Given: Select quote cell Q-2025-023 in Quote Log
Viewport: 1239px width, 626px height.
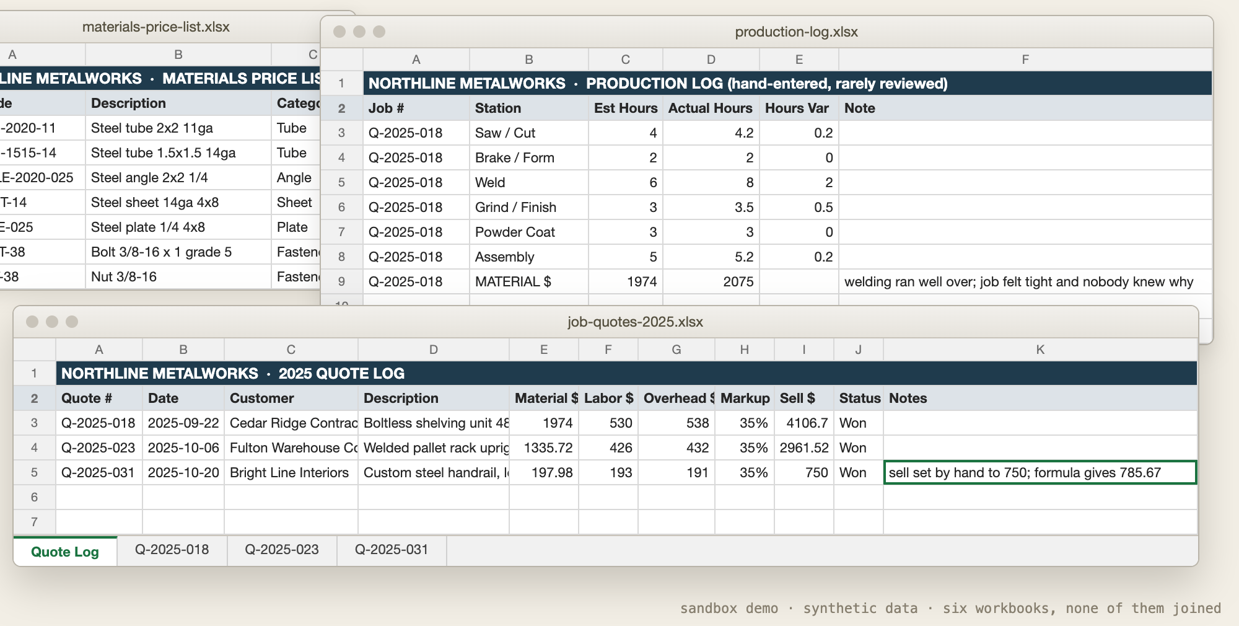Looking at the screenshot, I should (x=99, y=447).
